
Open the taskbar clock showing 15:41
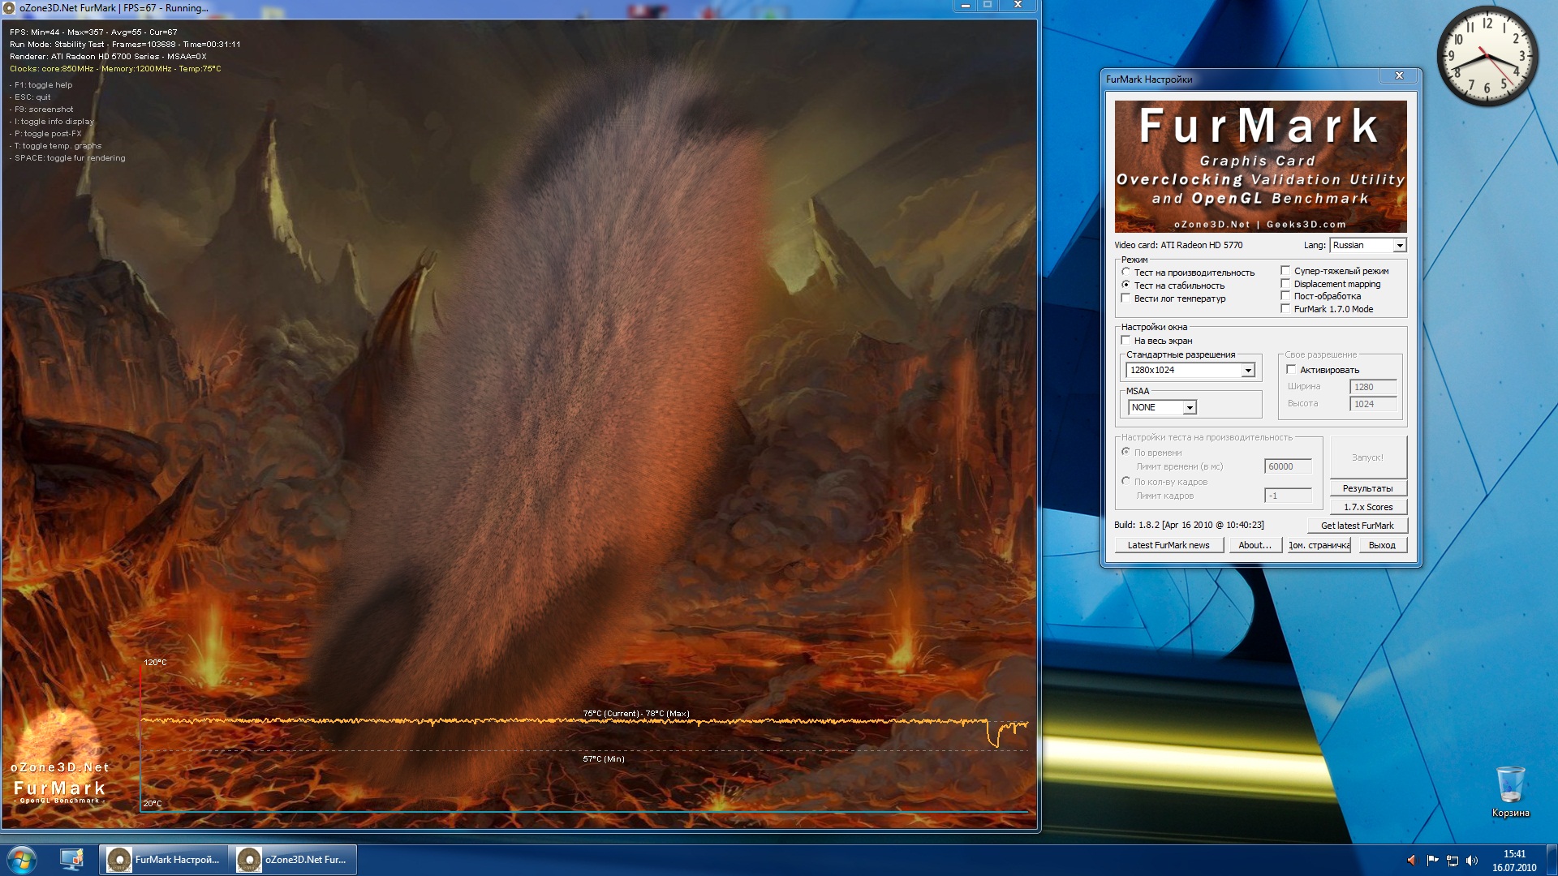[x=1514, y=861]
